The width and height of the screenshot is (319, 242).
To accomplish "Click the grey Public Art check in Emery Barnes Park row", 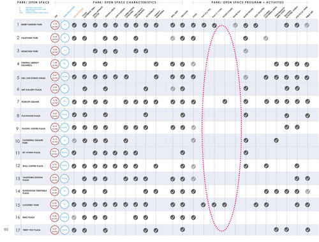I will point(307,25).
